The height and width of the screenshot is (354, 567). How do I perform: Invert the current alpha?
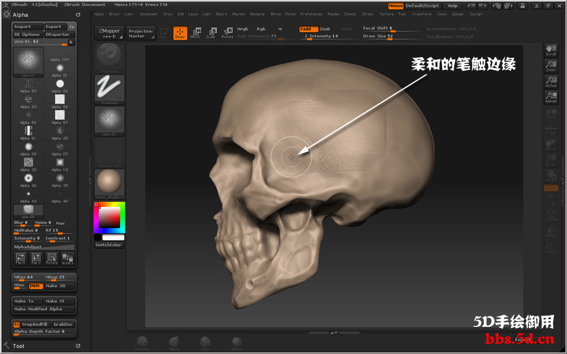[x=68, y=259]
